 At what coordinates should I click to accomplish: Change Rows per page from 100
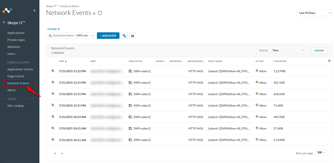click(x=321, y=153)
